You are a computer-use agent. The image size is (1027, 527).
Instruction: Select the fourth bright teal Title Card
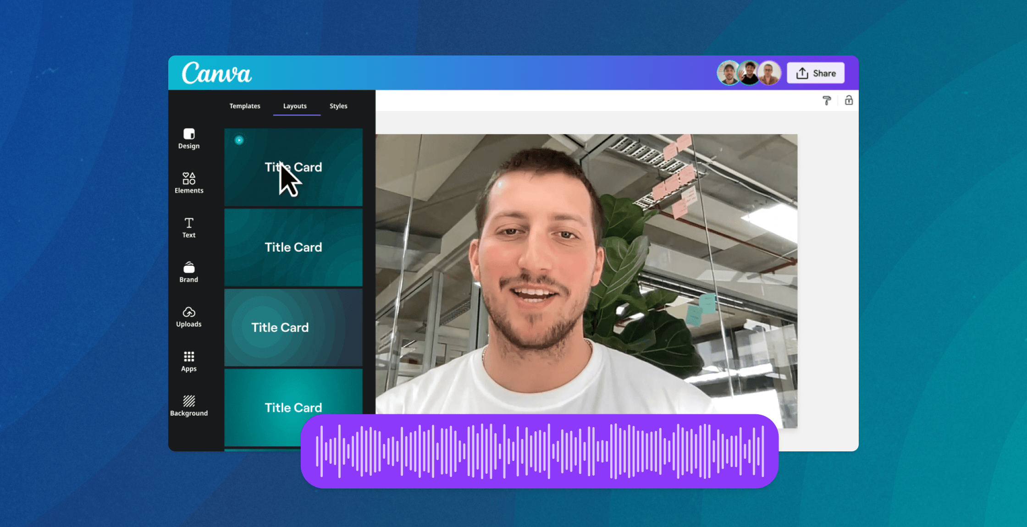coord(293,407)
